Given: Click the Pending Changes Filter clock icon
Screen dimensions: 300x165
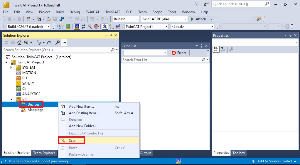Looking at the screenshot, I should [39, 43].
